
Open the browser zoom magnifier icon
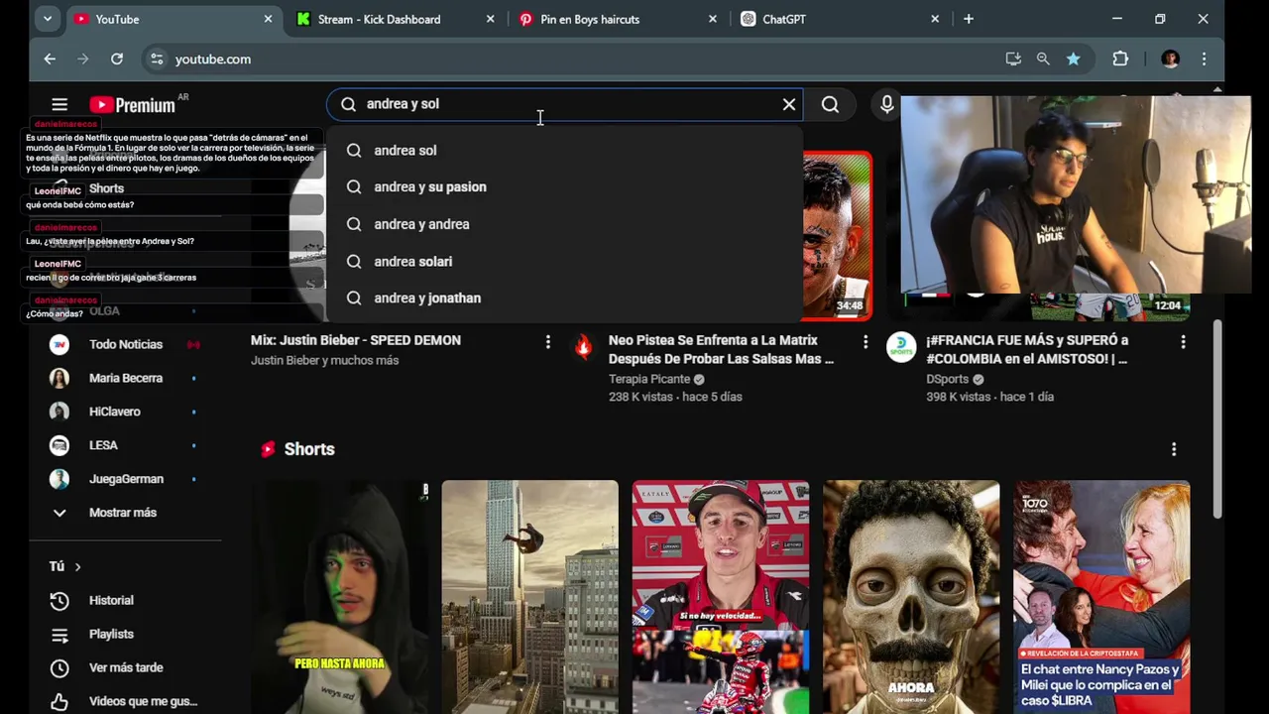tap(1043, 59)
